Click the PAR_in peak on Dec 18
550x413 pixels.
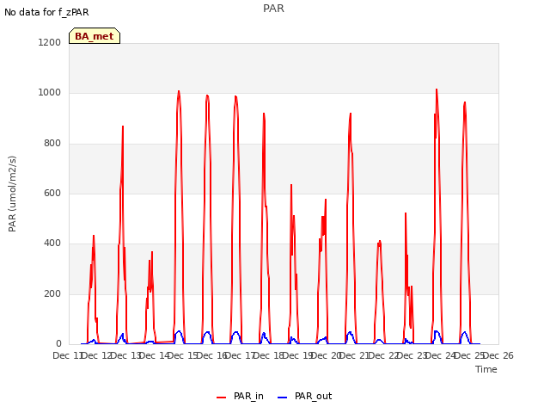[264, 114]
